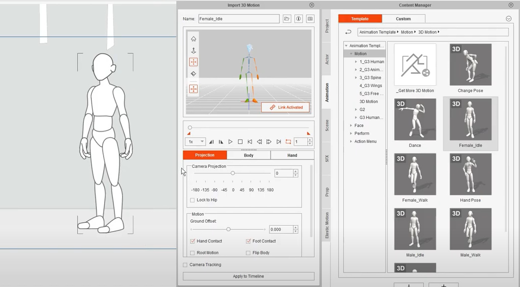
Task: Open the 1x playback speed dropdown
Action: click(x=195, y=142)
